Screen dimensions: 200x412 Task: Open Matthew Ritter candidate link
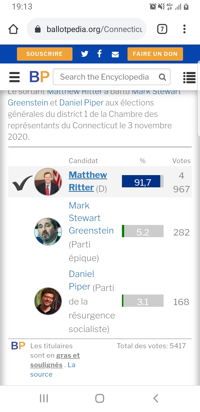click(x=88, y=181)
